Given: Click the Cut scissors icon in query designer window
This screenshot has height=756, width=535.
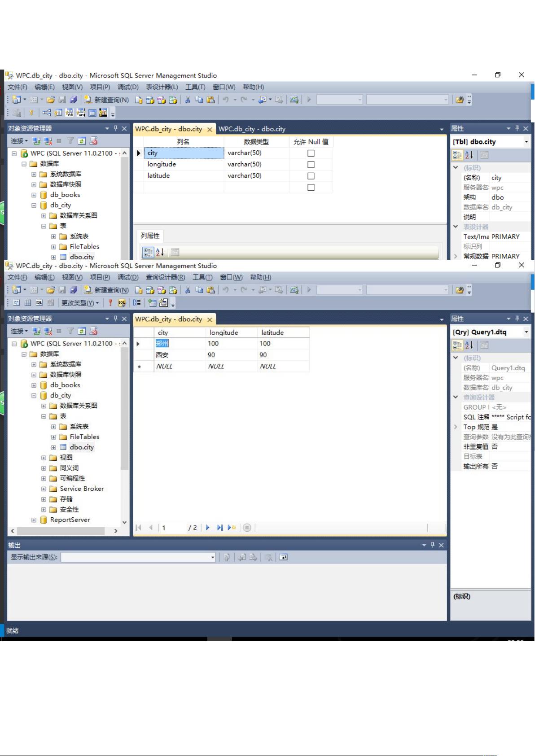Looking at the screenshot, I should (x=188, y=290).
